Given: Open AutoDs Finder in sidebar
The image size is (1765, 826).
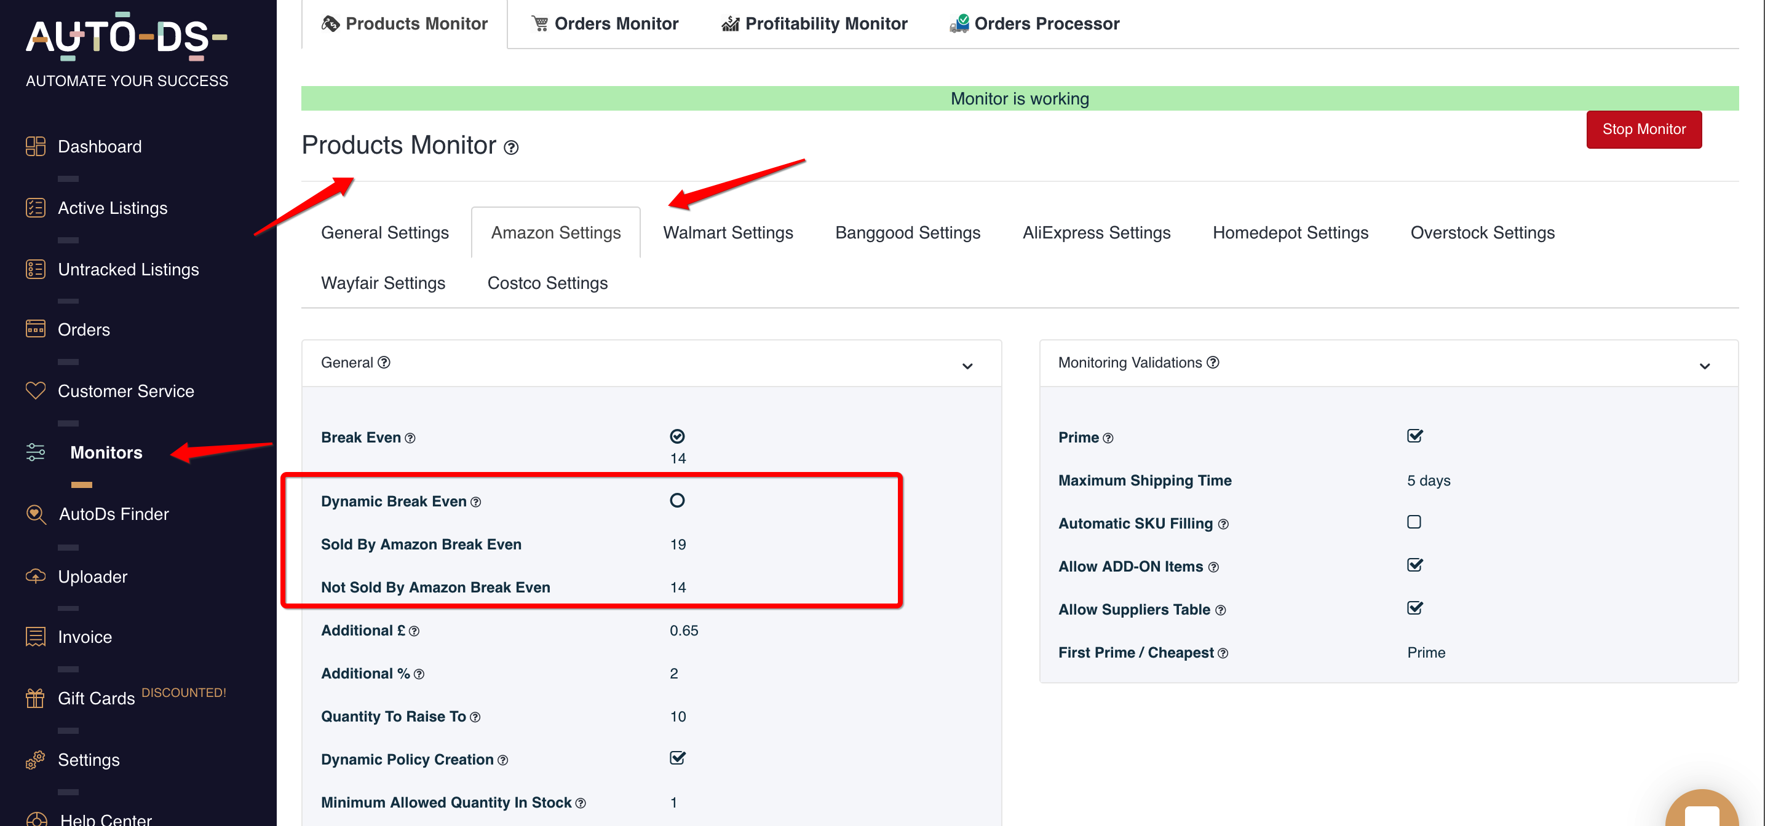Looking at the screenshot, I should point(114,514).
